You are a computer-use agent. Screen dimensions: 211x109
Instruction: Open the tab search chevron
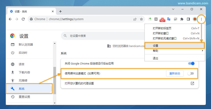tap(173, 9)
